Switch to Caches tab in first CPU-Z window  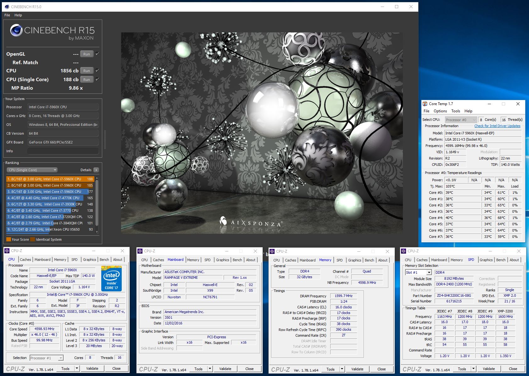tap(25, 260)
